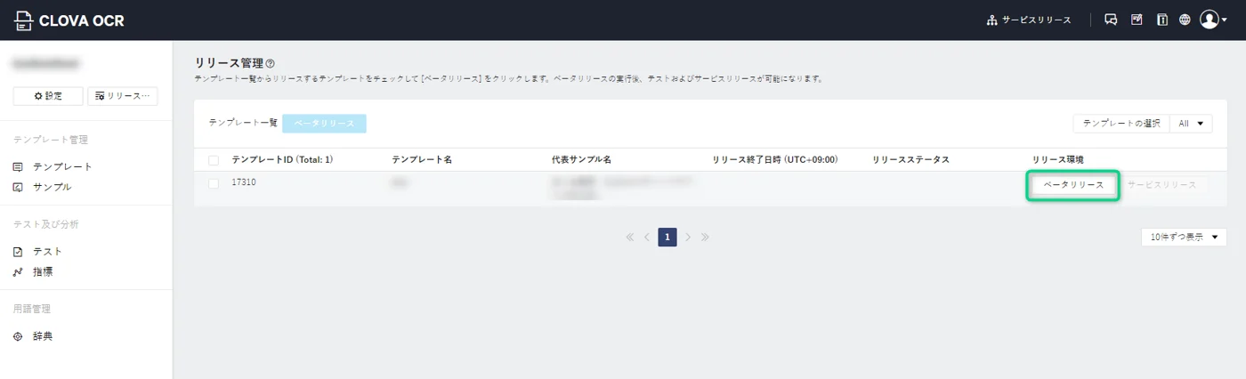Expand the All template filter dropdown

(1190, 124)
